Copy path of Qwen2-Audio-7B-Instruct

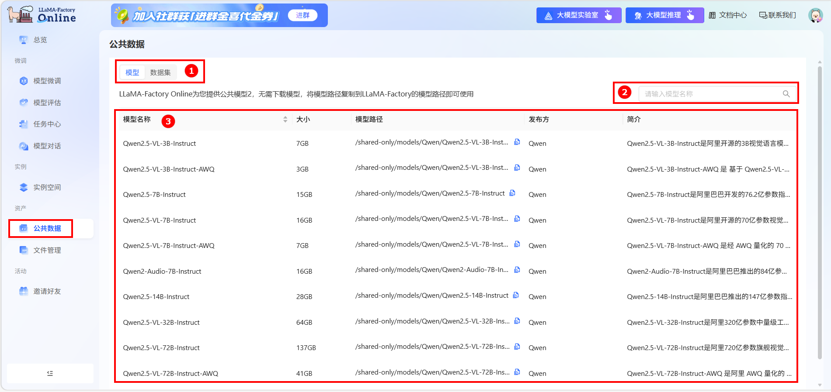(517, 270)
